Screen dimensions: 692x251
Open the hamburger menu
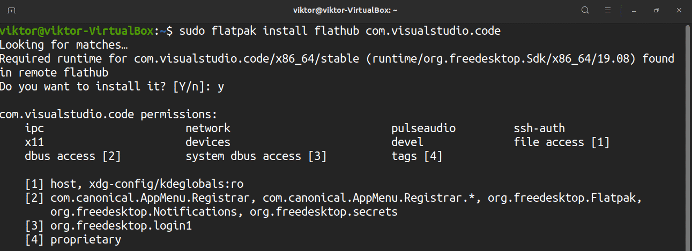point(608,10)
